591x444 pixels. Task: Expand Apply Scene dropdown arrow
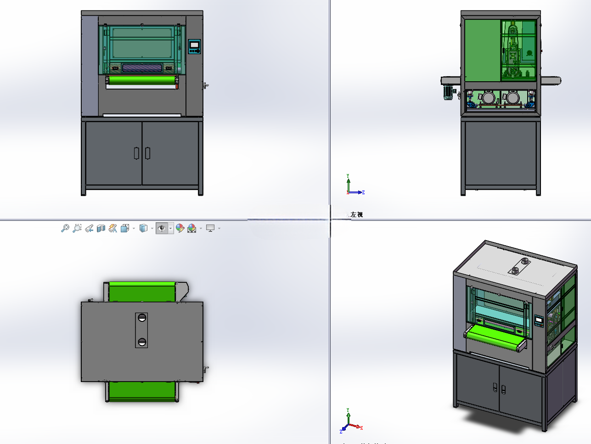pos(201,228)
